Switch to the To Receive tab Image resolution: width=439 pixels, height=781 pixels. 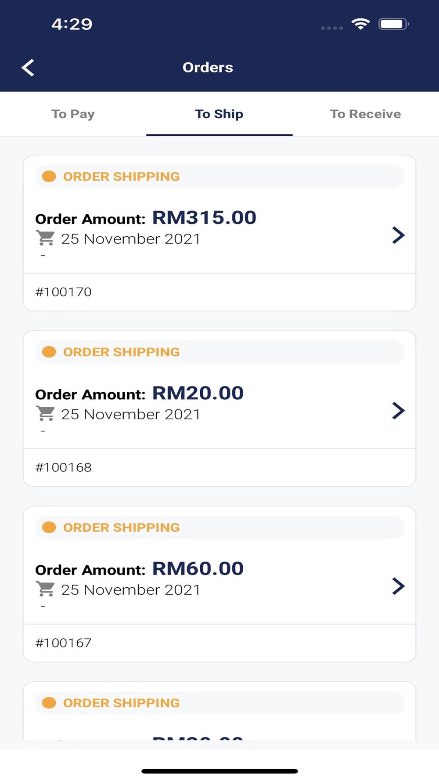pos(365,114)
